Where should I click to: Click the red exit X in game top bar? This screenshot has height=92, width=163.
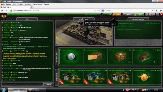coord(161,14)
